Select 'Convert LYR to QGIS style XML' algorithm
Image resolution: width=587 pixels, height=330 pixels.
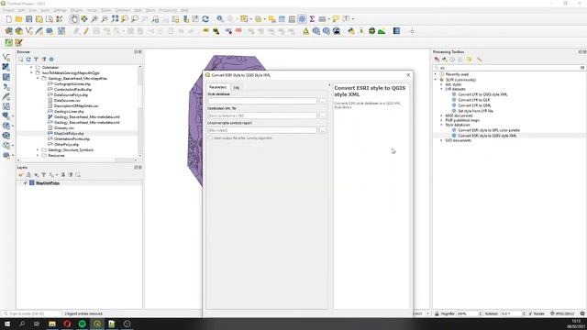click(482, 94)
